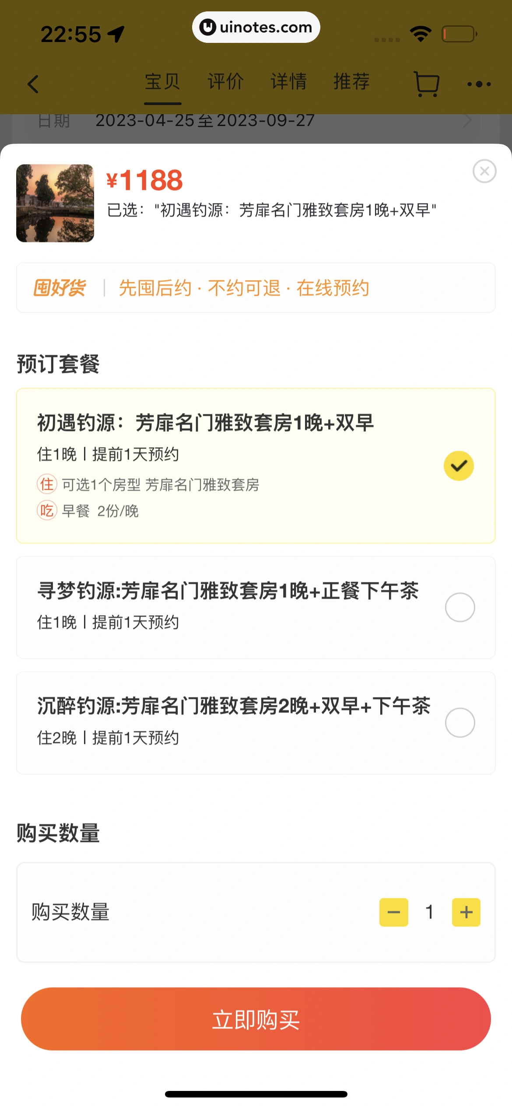The width and height of the screenshot is (512, 1108).
Task: Open the shopping cart
Action: coord(426,84)
